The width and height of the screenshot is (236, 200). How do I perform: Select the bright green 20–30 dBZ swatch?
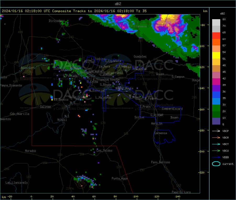click(216, 108)
